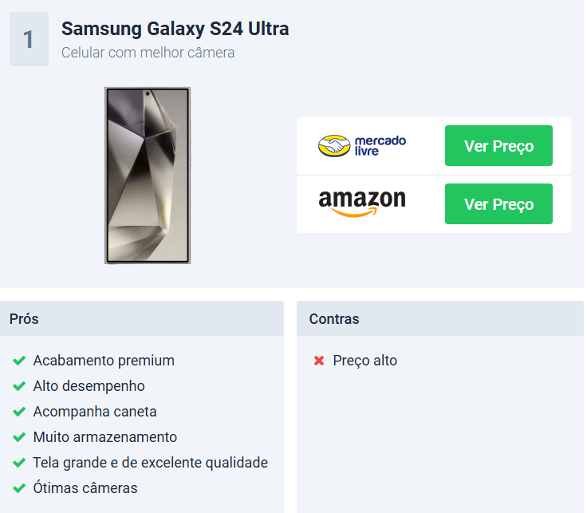This screenshot has width=587, height=513.
Task: Click the checkmark beside Acabamento premium
Action: [19, 361]
